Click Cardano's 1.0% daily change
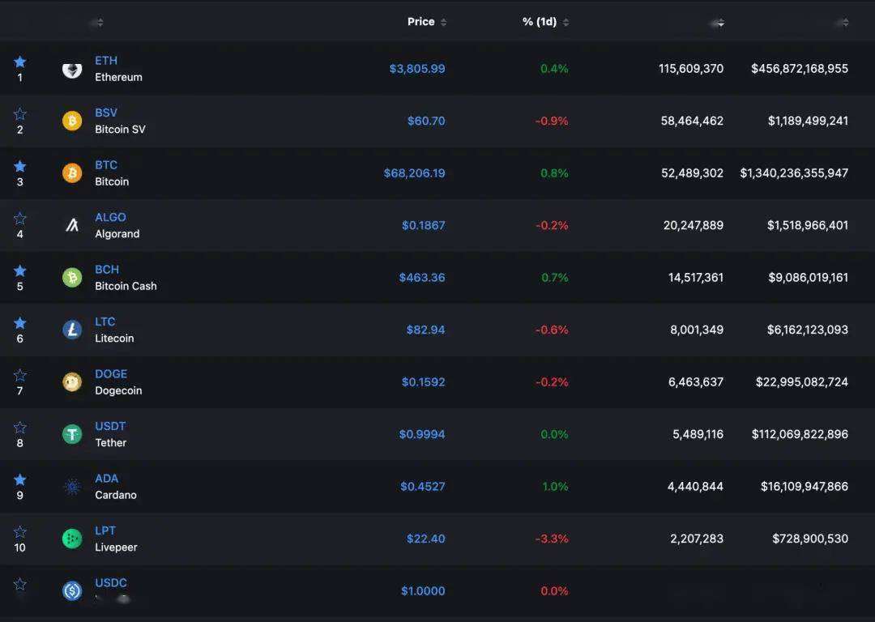The image size is (875, 622). click(555, 487)
